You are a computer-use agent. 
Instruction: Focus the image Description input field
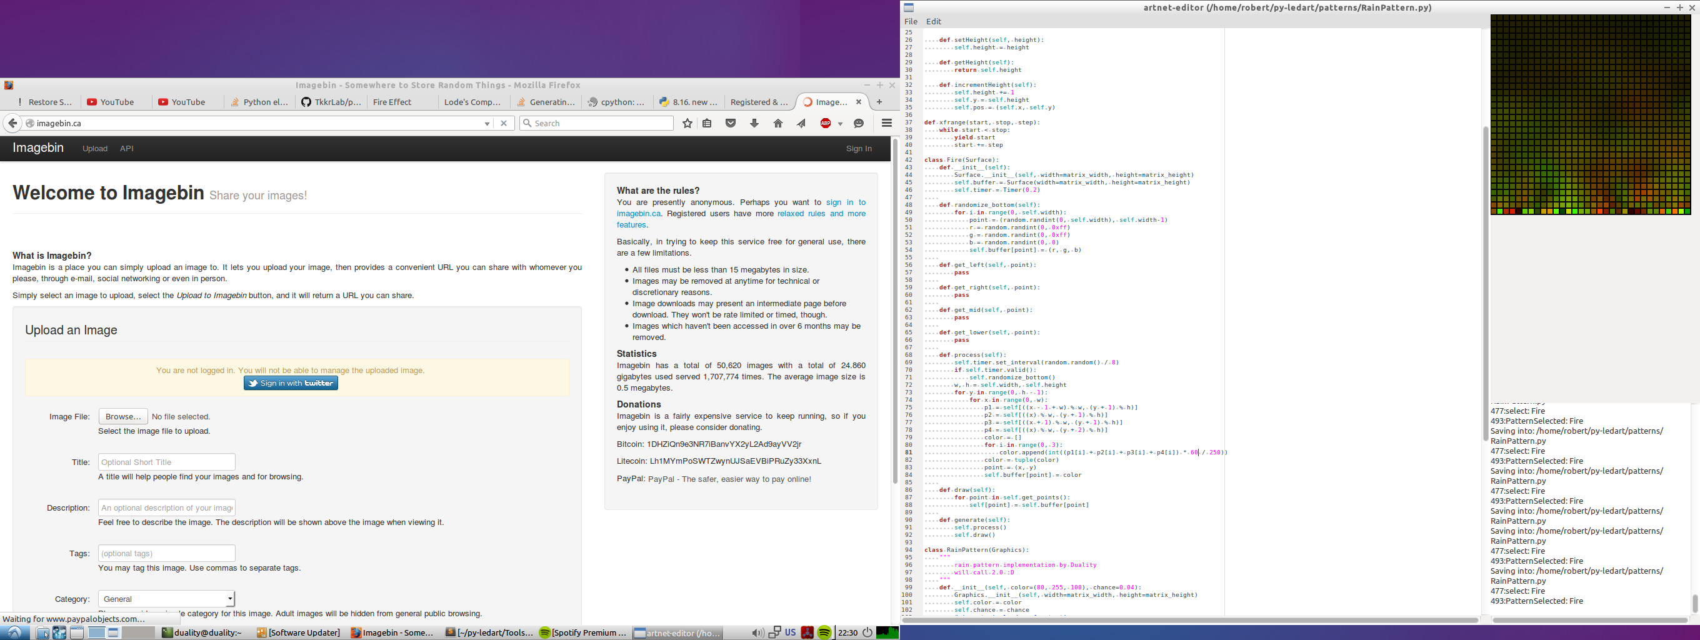(166, 507)
